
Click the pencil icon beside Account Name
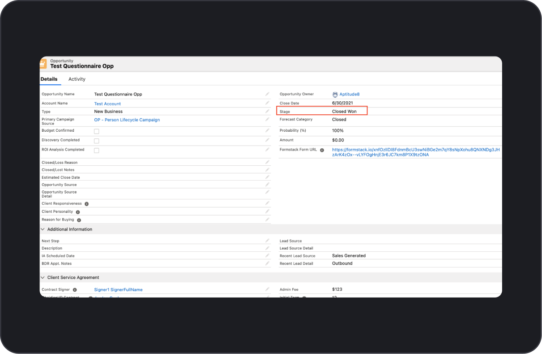pyautogui.click(x=267, y=103)
